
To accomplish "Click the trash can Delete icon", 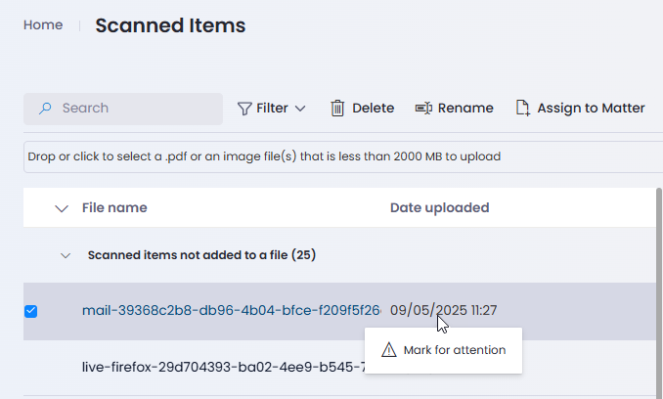I will coord(337,109).
